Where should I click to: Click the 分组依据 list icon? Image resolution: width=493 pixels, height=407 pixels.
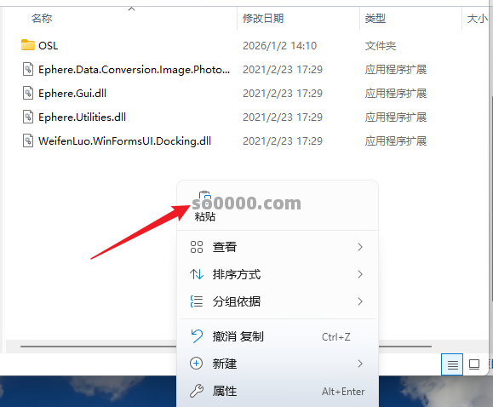click(197, 301)
